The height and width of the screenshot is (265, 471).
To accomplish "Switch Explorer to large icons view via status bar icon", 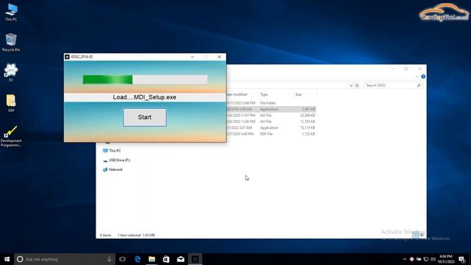I will [422, 235].
